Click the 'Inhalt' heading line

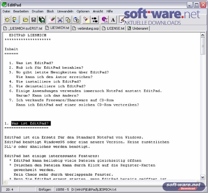(11, 49)
